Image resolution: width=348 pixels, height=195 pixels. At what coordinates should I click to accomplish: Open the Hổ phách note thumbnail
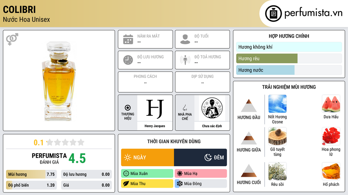pos(331,171)
